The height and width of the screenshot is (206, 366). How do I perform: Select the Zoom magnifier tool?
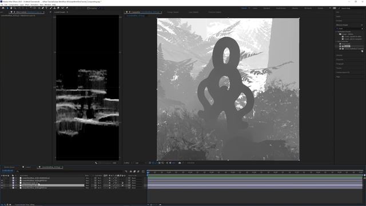15,8
